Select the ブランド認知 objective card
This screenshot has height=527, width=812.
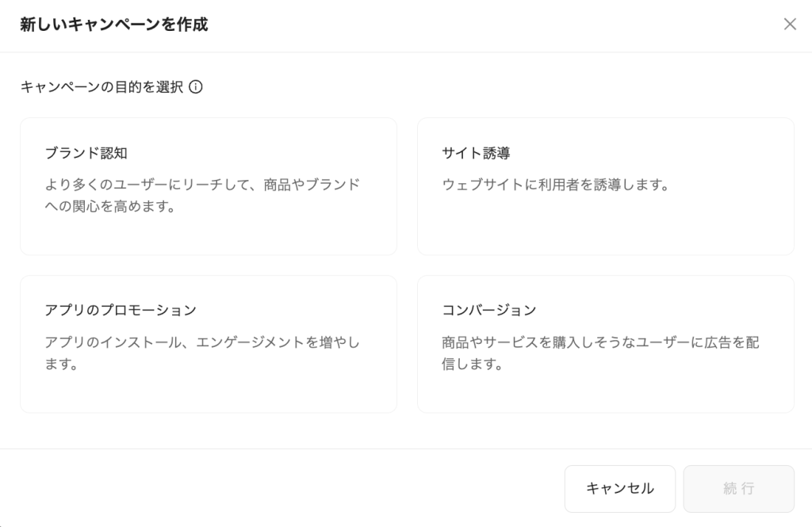pyautogui.click(x=208, y=186)
